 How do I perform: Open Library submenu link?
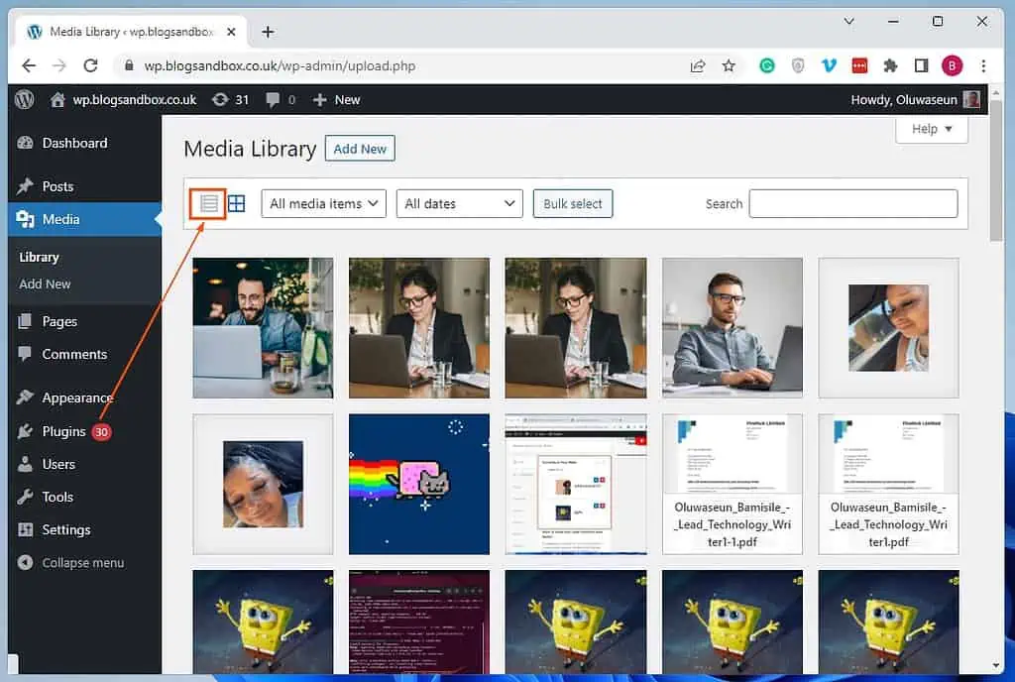click(39, 258)
